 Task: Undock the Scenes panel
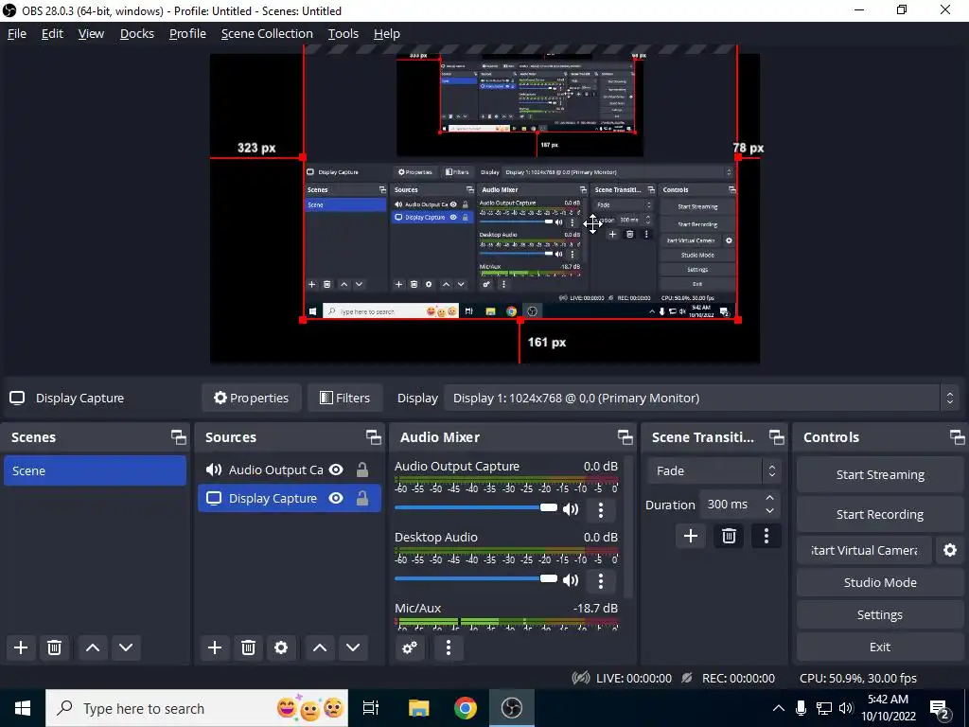[179, 437]
